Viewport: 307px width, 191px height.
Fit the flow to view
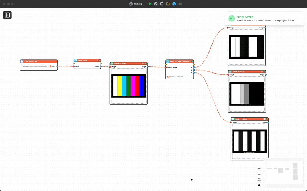[x=259, y=179]
